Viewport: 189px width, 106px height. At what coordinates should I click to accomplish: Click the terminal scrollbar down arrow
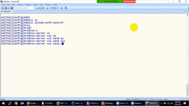coord(187,96)
